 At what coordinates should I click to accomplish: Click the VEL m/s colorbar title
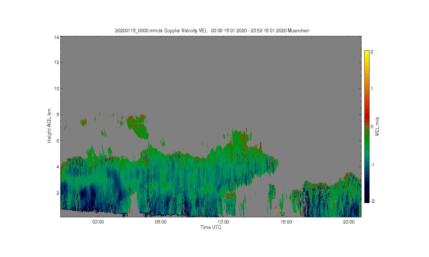click(377, 127)
